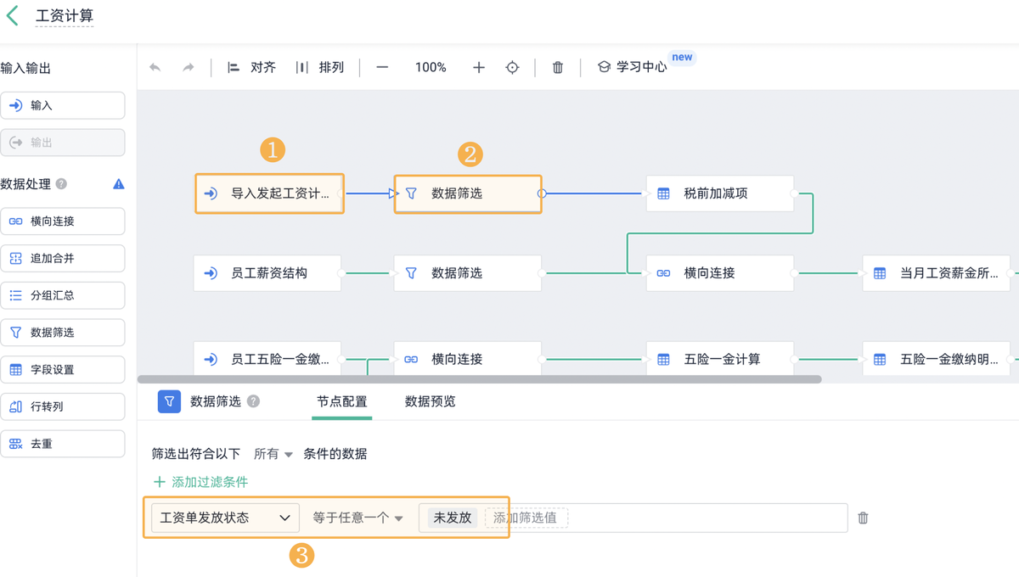Switch to the 数据预览 tab
1019x577 pixels.
click(x=430, y=401)
